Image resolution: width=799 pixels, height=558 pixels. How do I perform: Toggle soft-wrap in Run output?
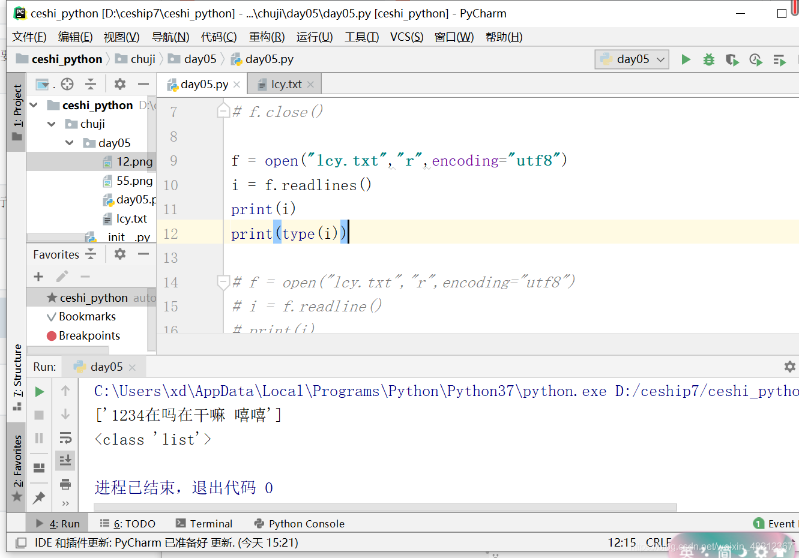[65, 438]
